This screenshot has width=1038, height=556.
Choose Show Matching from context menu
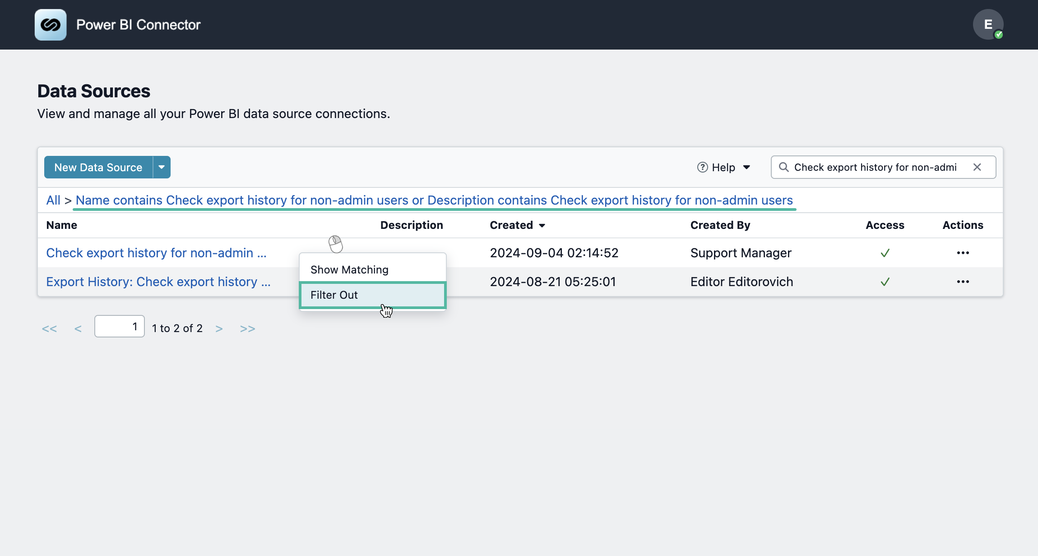coord(373,269)
